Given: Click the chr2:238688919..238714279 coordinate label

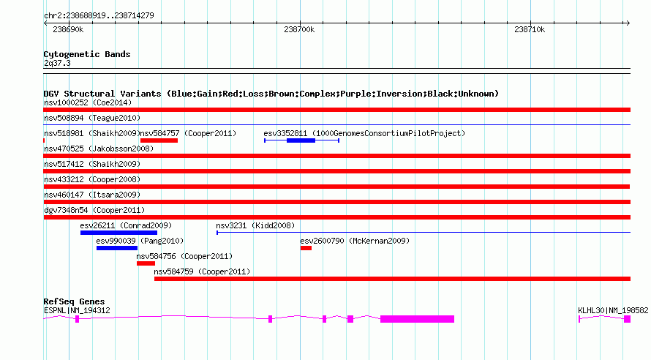Looking at the screenshot, I should point(99,15).
